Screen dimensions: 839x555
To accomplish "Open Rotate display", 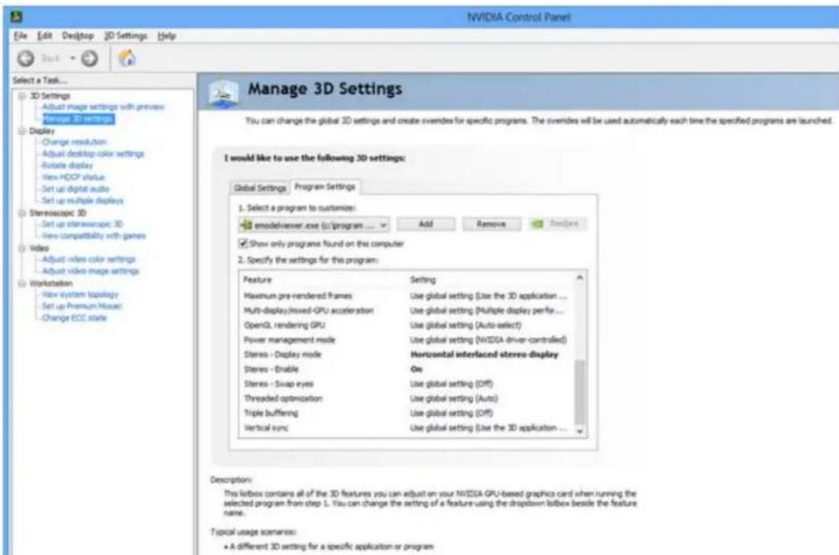I will pyautogui.click(x=67, y=165).
